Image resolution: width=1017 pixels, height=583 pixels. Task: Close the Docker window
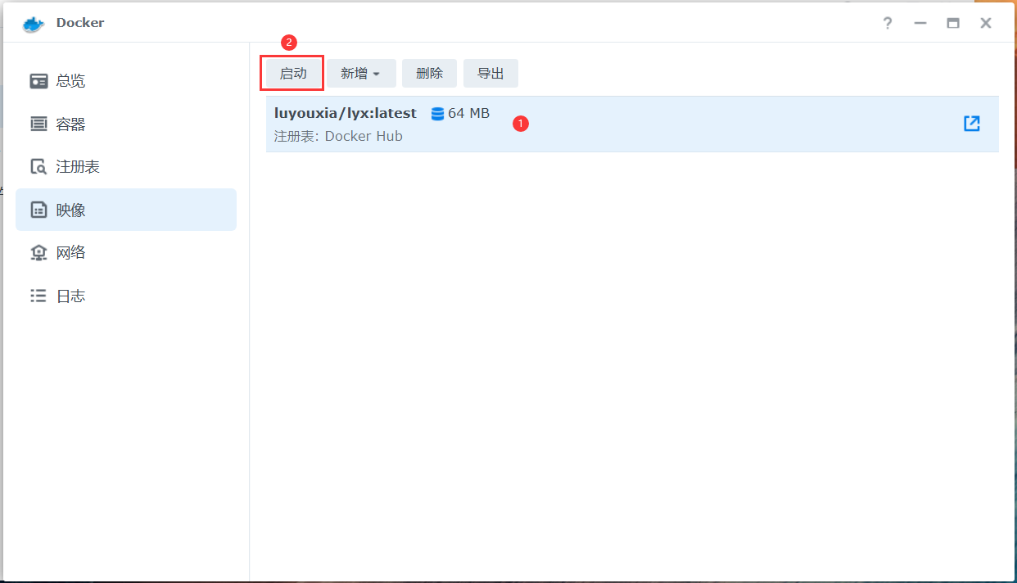pyautogui.click(x=986, y=23)
